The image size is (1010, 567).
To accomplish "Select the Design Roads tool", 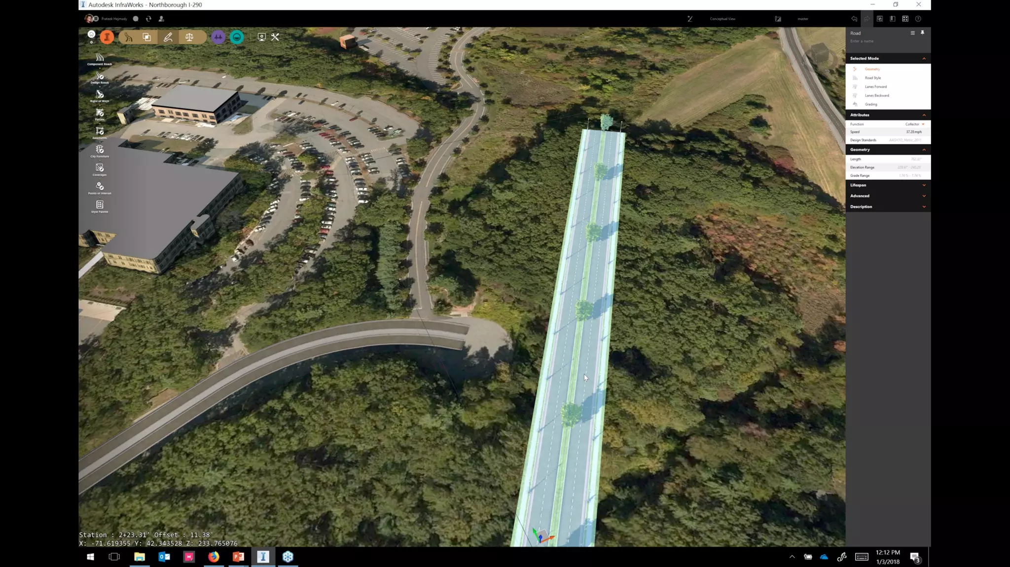I will pyautogui.click(x=100, y=78).
